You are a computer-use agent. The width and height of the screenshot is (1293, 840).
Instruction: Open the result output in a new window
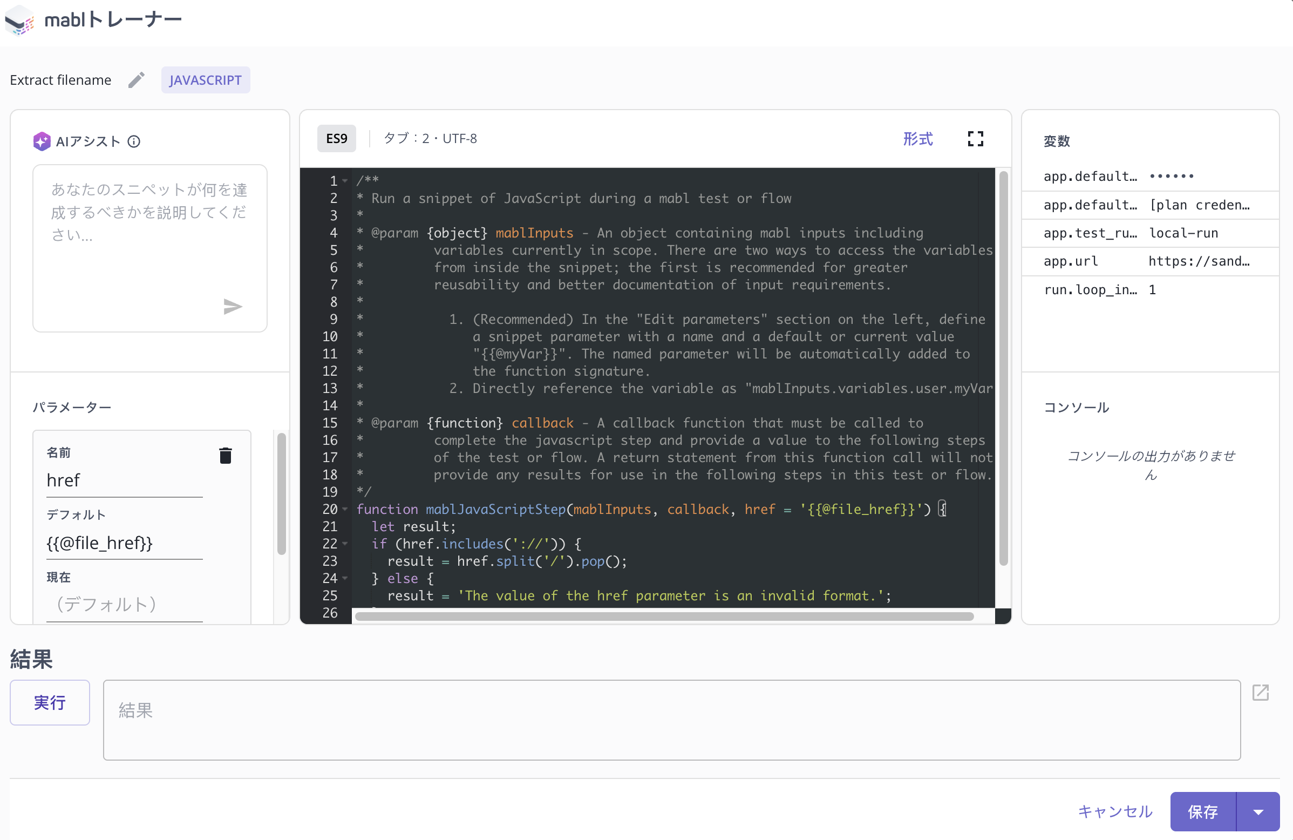click(1261, 693)
